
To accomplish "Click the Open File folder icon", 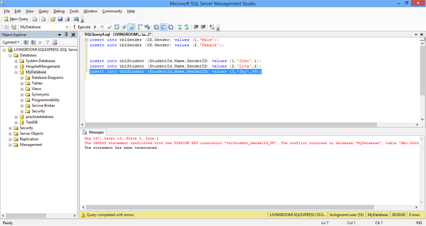I will [53, 19].
